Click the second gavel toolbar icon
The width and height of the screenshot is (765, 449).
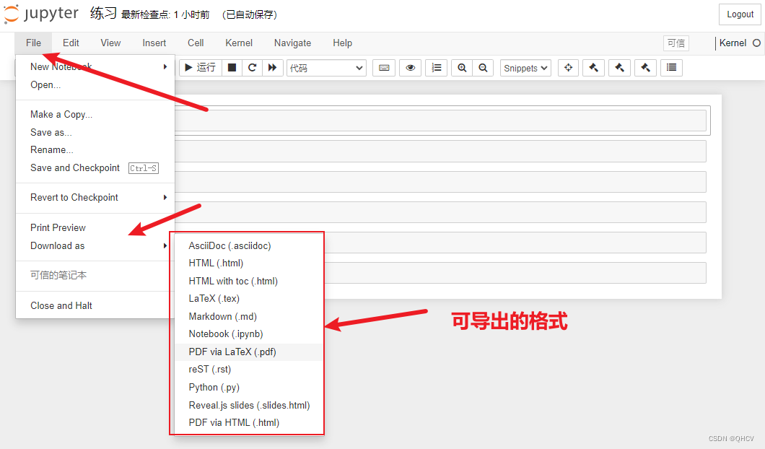620,68
